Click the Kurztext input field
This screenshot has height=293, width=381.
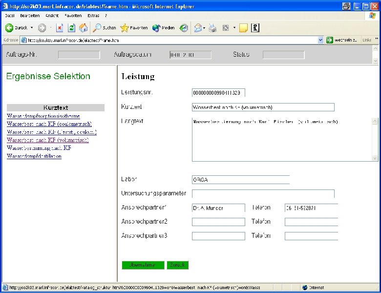[263, 107]
